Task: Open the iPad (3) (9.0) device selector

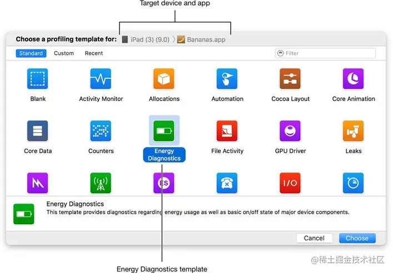Action: coord(146,39)
